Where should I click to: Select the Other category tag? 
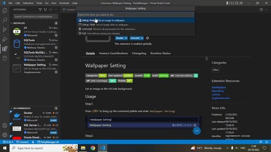coord(216,70)
